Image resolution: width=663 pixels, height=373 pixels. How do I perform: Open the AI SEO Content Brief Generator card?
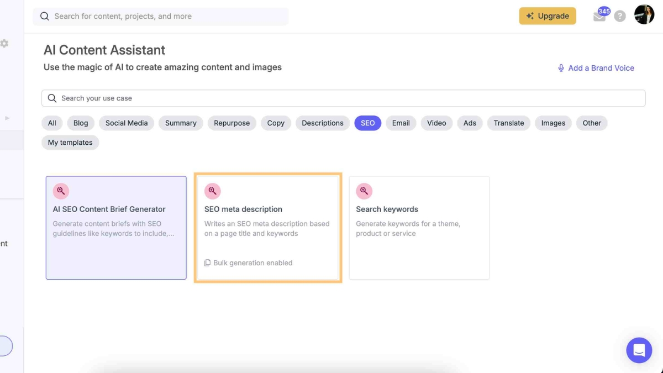pos(115,228)
